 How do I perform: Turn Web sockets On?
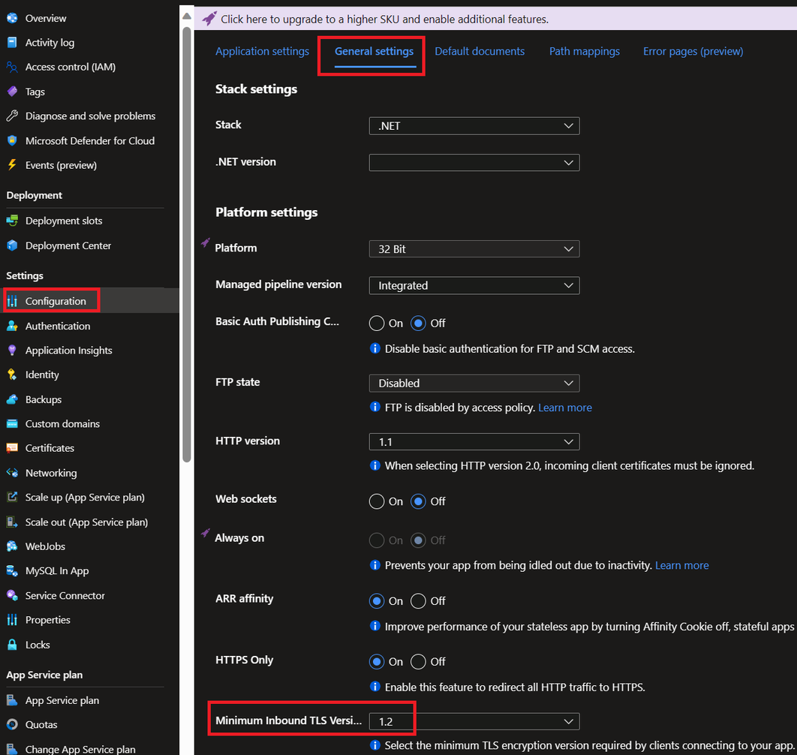tap(377, 501)
